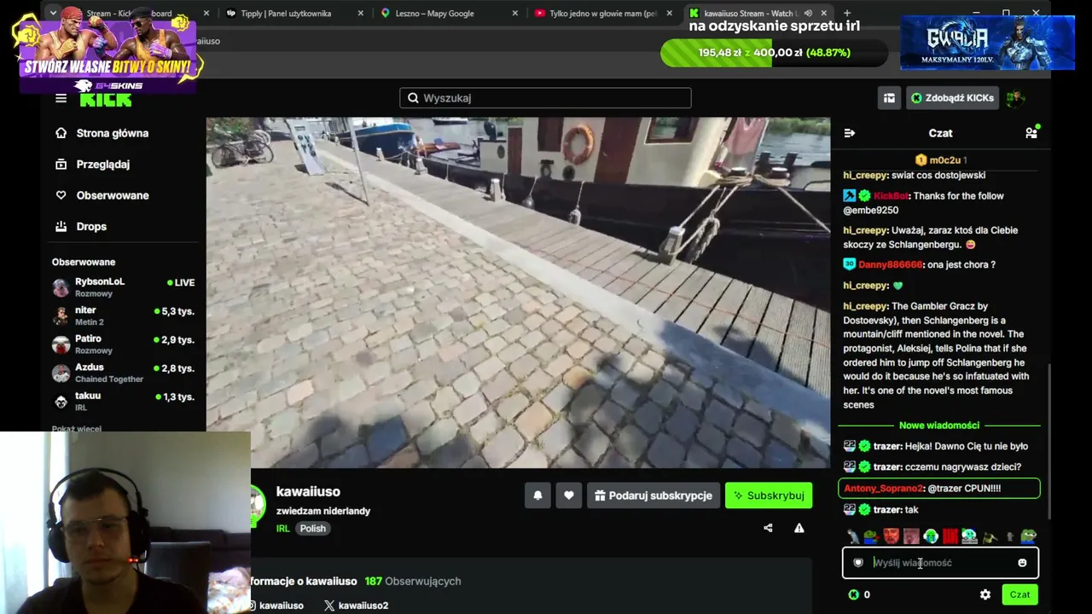Close the Tipply tab
Image resolution: width=1092 pixels, height=614 pixels.
[x=360, y=14]
